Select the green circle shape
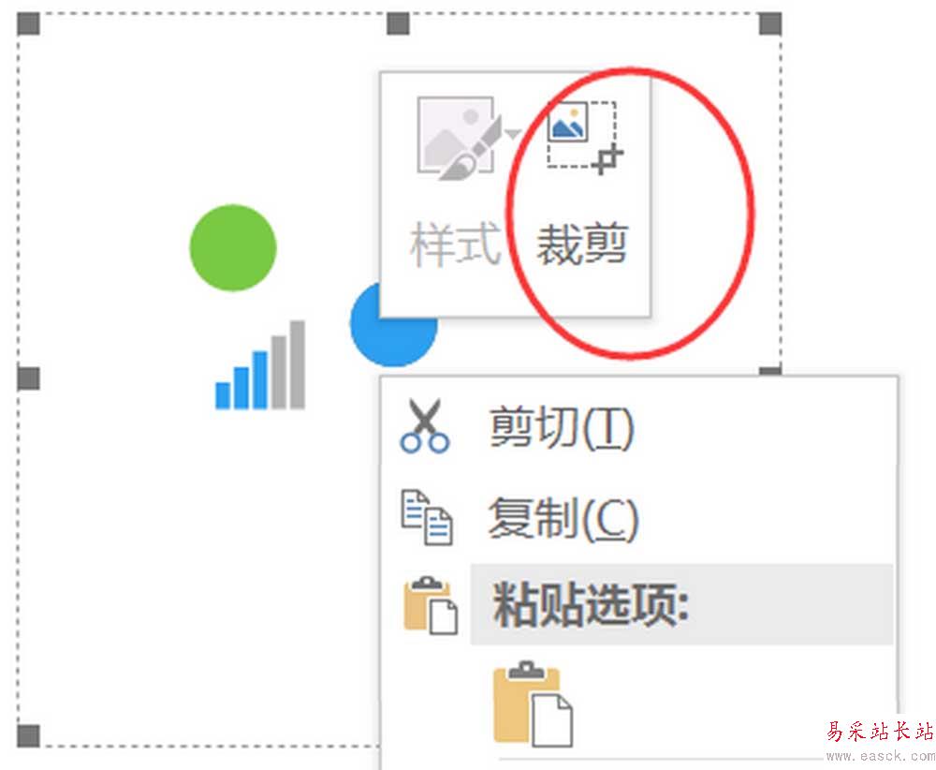The height and width of the screenshot is (770, 936). (x=233, y=248)
